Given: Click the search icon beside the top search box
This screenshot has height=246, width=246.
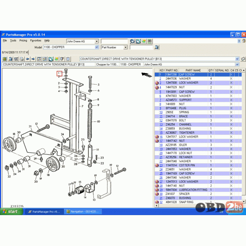Looking at the screenshot, I should 132,41.
